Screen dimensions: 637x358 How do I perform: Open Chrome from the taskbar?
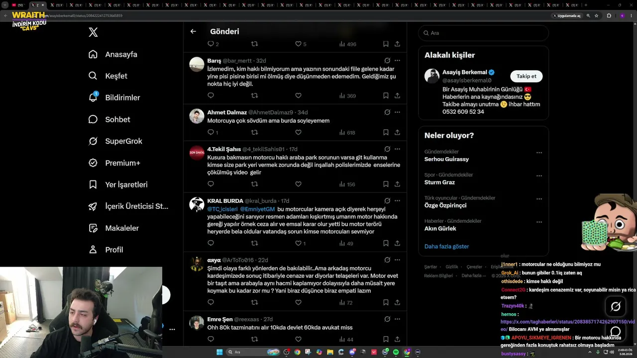[297, 352]
